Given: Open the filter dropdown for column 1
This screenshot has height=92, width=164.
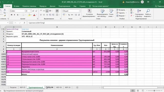Looking at the screenshot, I should pos(20,49).
